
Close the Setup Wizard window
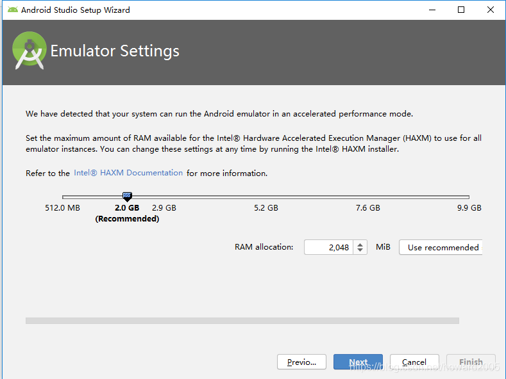(x=491, y=10)
